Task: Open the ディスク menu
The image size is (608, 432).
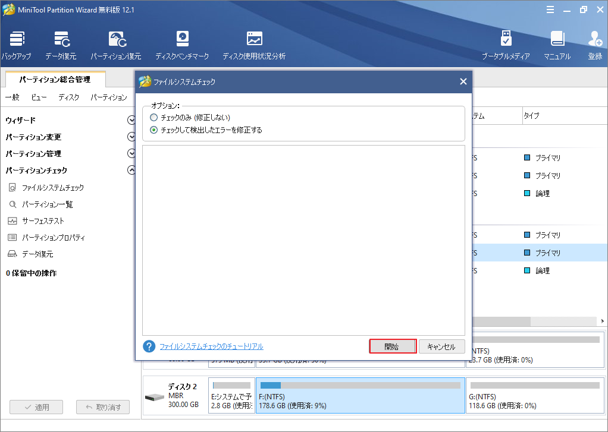Action: pyautogui.click(x=68, y=97)
